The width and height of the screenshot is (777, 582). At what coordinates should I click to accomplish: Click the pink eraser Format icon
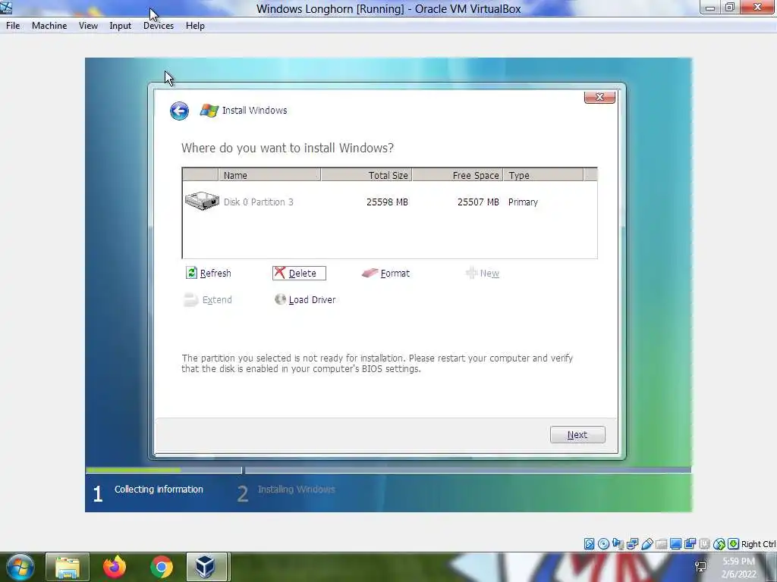pyautogui.click(x=370, y=273)
